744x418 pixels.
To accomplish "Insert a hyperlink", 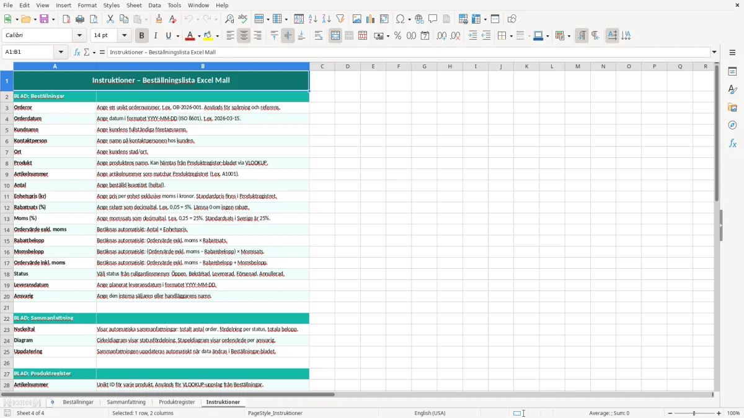I will point(419,19).
